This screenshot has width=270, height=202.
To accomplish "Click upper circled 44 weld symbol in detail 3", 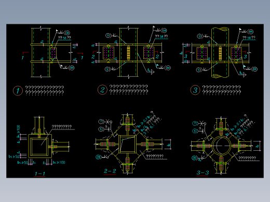I will (x=251, y=32).
